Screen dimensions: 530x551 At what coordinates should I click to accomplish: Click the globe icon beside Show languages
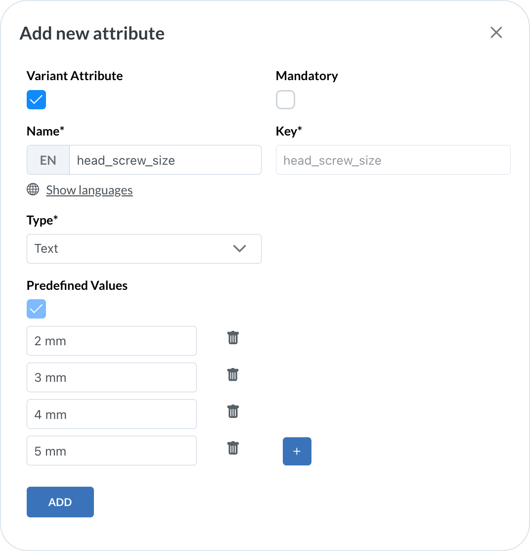coord(33,189)
